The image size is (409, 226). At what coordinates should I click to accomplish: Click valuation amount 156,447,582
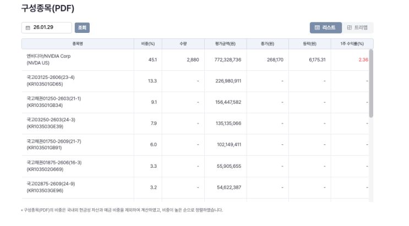(228, 102)
